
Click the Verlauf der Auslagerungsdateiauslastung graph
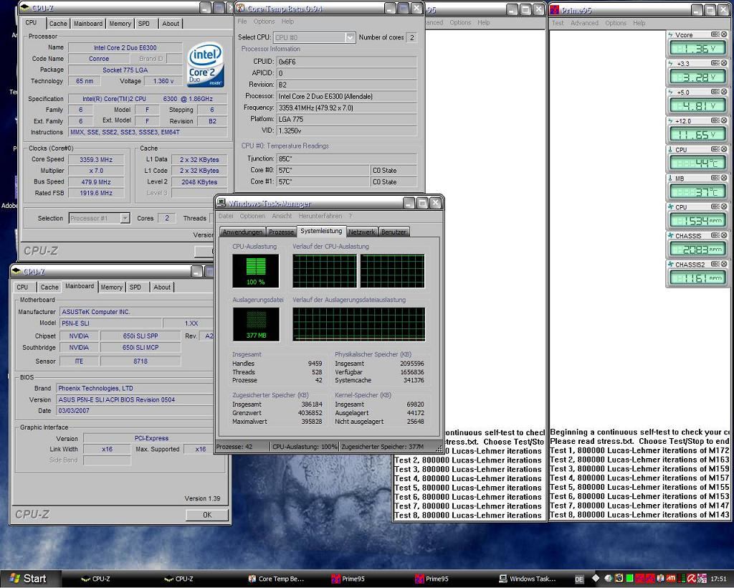pyautogui.click(x=359, y=324)
